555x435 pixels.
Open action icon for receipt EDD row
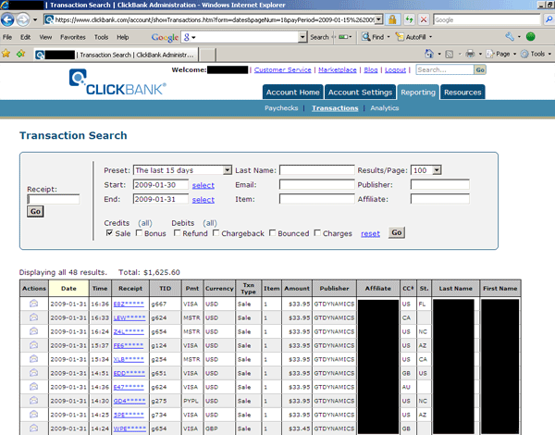(33, 373)
